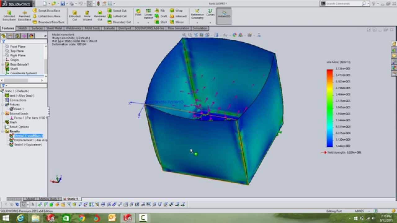Click the Mirror feature tool
The width and height of the screenshot is (397, 223).
(177, 22)
